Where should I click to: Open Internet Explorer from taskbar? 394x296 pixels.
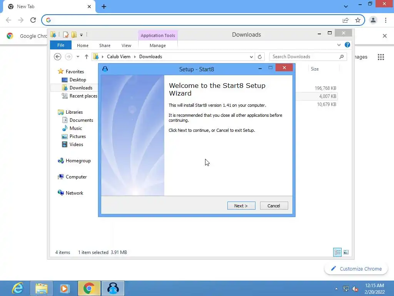(18, 288)
